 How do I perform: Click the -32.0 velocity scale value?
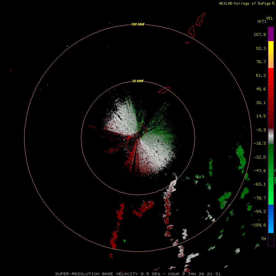point(260,157)
